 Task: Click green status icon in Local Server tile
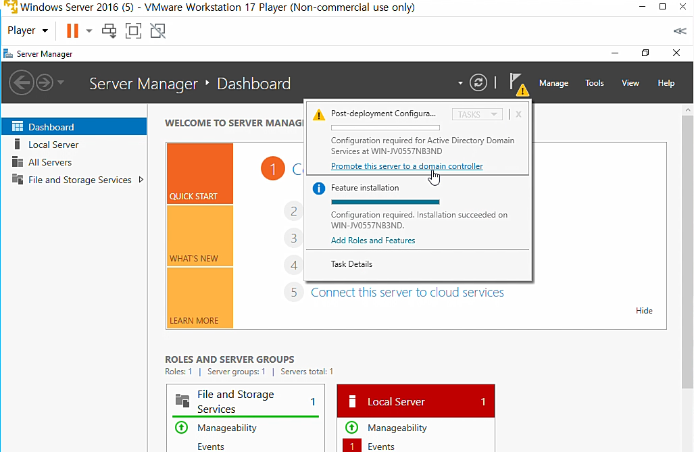352,427
